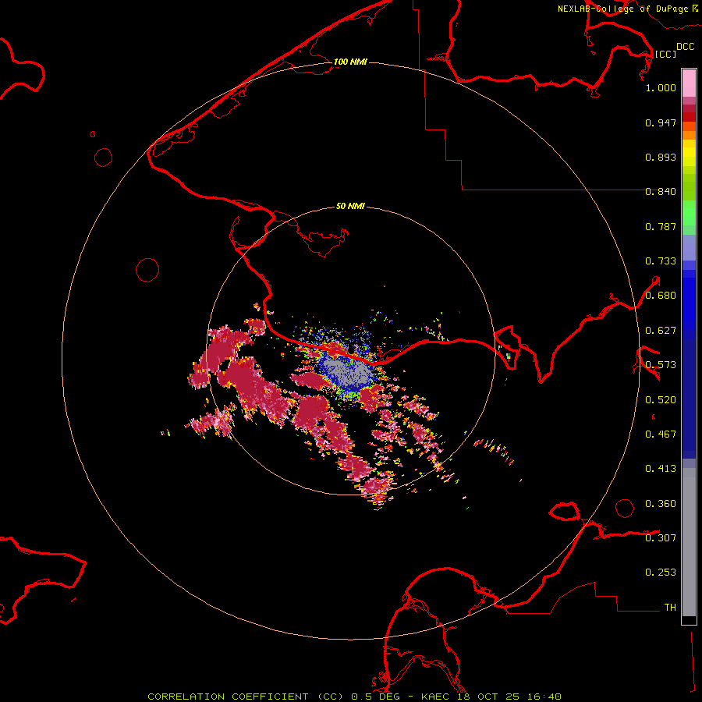Image resolution: width=702 pixels, height=702 pixels.
Task: Click the product title text CORRELATION COEFFICIENT (CC)
Action: click(246, 697)
